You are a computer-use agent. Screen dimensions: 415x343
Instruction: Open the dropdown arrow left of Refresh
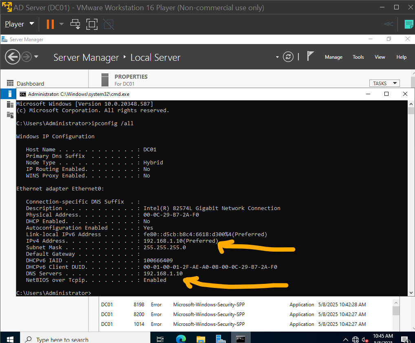277,57
